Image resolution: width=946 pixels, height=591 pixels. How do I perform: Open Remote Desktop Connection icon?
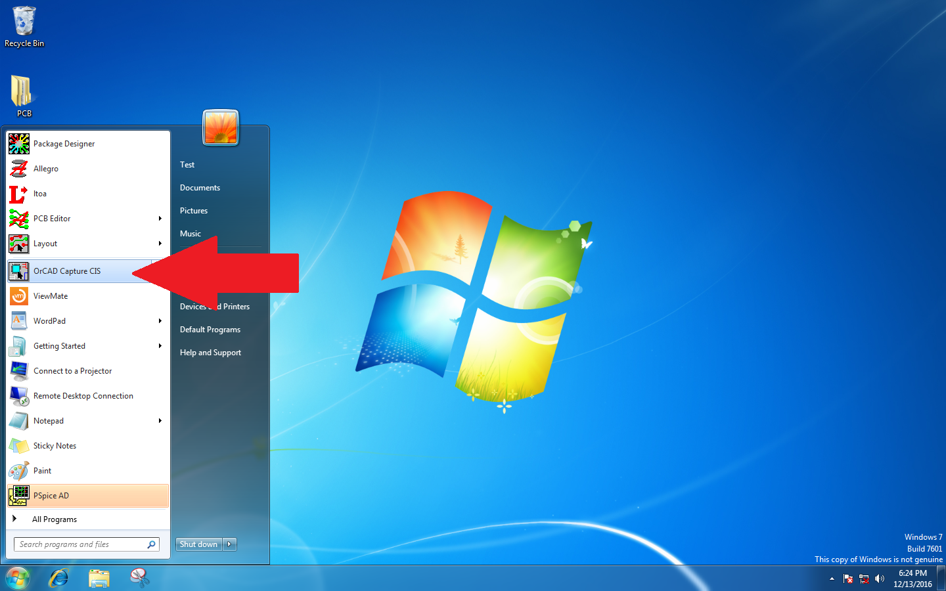(19, 396)
